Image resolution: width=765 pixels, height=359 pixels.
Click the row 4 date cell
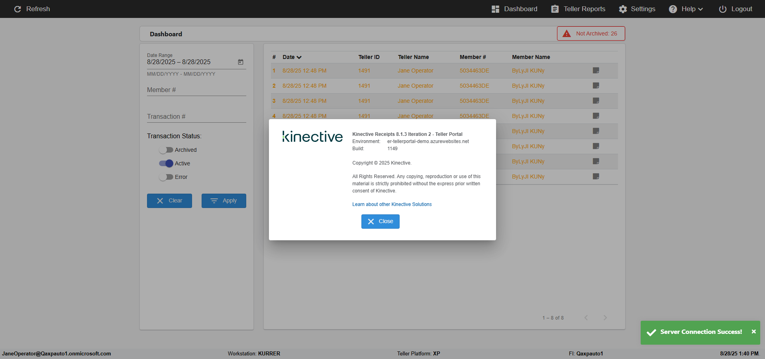pyautogui.click(x=304, y=116)
